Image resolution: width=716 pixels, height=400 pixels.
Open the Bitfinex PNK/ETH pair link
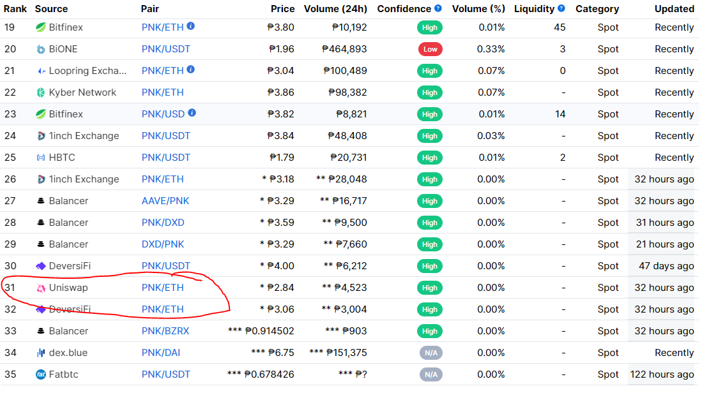pos(163,27)
